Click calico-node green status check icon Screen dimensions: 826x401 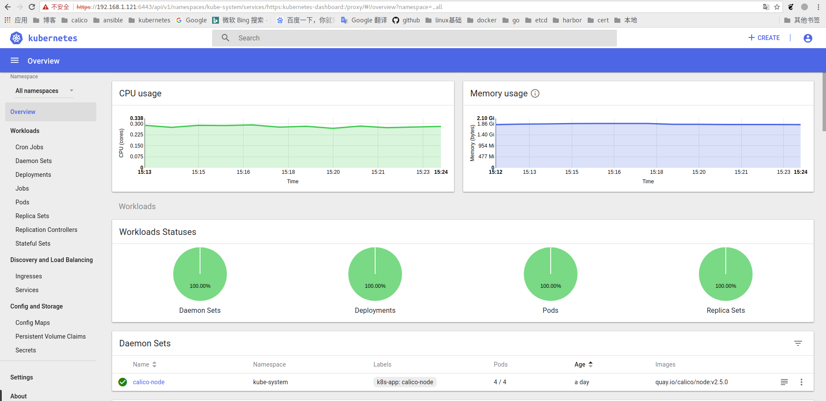pos(123,382)
